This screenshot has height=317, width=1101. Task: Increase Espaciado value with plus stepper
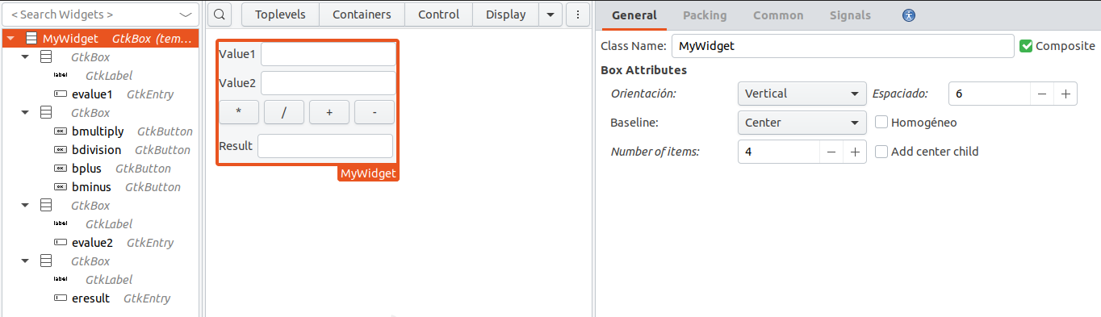point(1065,94)
